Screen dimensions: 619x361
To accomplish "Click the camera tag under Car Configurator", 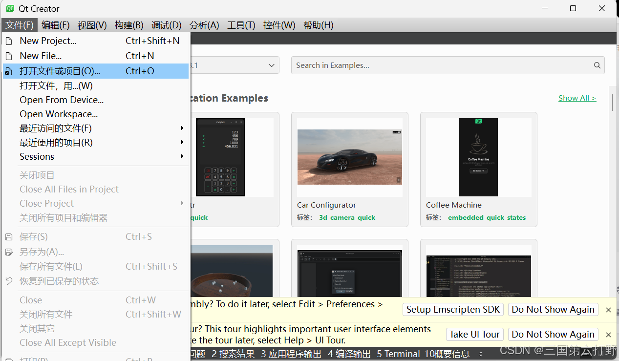I will tap(342, 218).
